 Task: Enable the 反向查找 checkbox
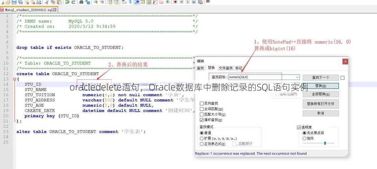pos(202,103)
